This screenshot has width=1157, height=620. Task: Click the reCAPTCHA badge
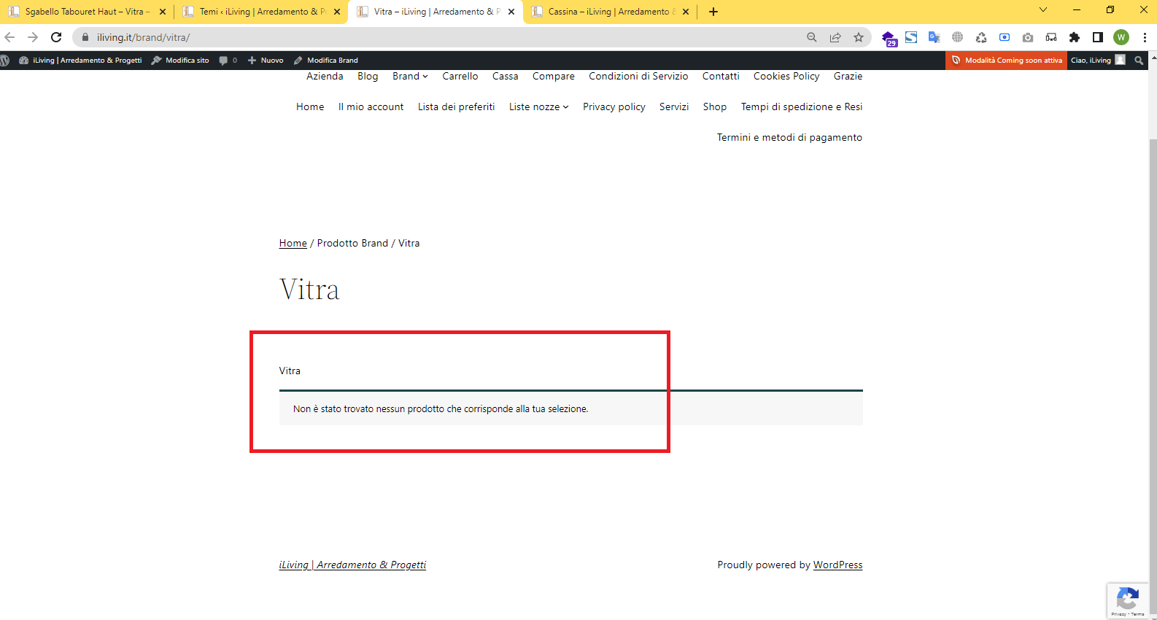(x=1128, y=601)
